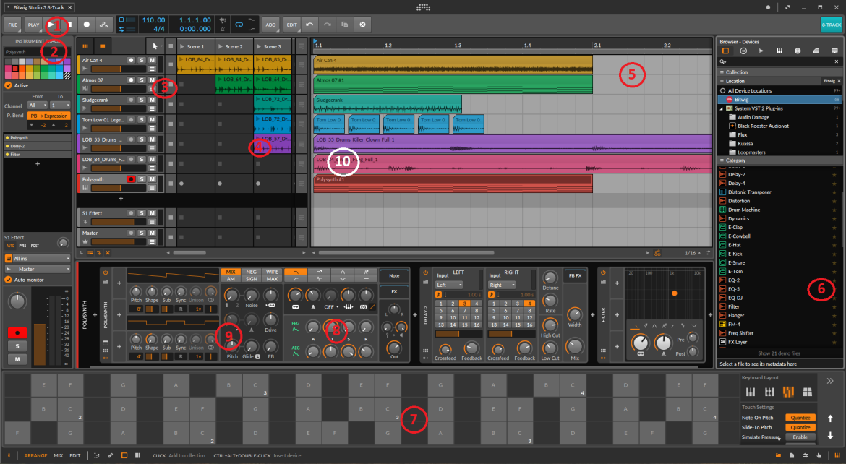
Task: Toggle the metronome icon
Action: pos(222,29)
